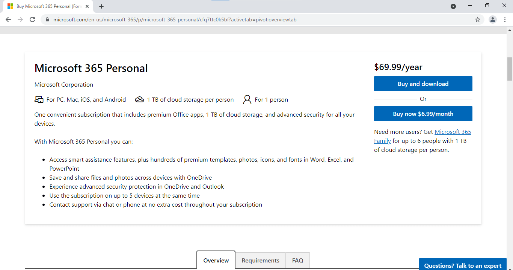Click bullet about up to 5 devices
This screenshot has width=513, height=270.
point(125,195)
